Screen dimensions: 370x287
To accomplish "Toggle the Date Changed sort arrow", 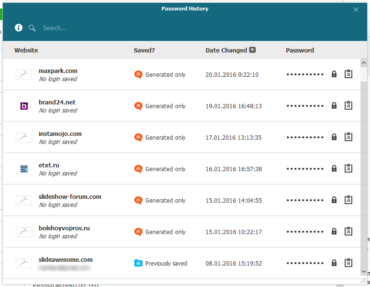I will click(252, 50).
